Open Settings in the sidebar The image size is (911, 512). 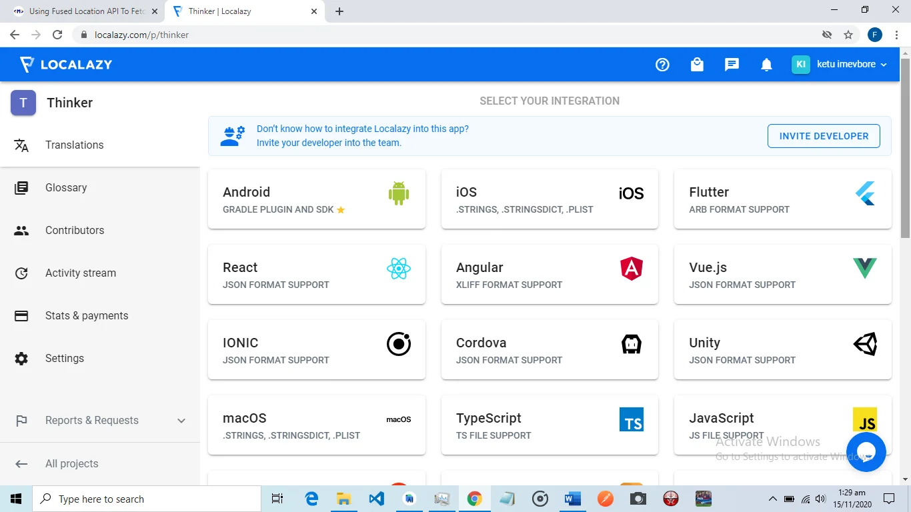(x=100, y=359)
